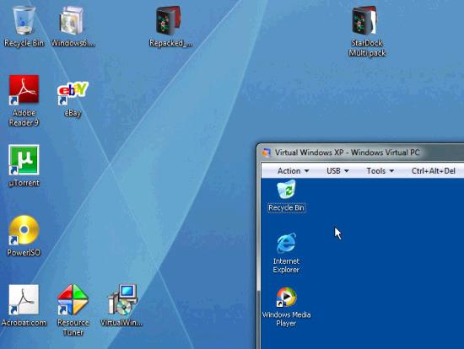Click the 'Acrobat.com' label text
Viewport: 464px width, 349px height.
(24, 322)
